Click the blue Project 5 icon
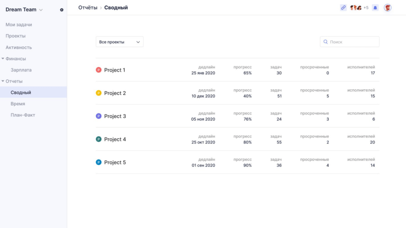The image size is (406, 228). tap(98, 162)
